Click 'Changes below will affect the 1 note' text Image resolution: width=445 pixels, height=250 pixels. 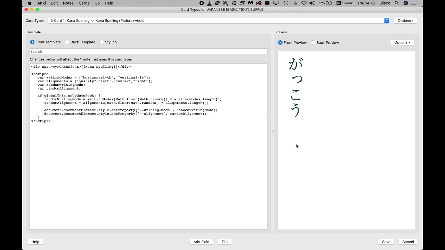coord(81,59)
